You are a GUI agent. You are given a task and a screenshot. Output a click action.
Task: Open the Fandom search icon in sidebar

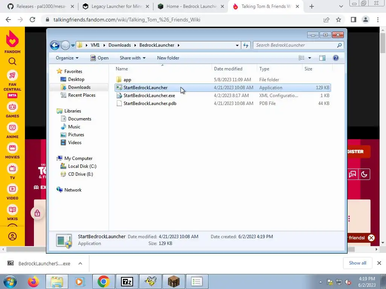click(x=12, y=61)
